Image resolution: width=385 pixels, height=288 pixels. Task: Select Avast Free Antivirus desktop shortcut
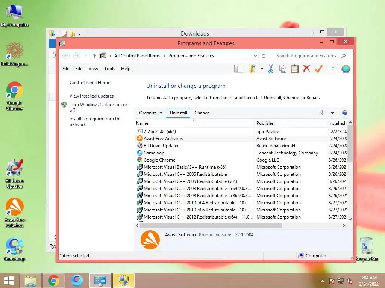point(15,213)
